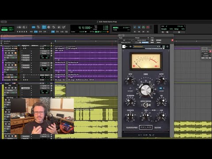
Task: Toggle the Safe button in plugin header
Action: coord(152,42)
